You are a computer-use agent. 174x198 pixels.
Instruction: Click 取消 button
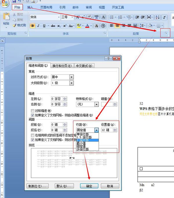point(110,186)
